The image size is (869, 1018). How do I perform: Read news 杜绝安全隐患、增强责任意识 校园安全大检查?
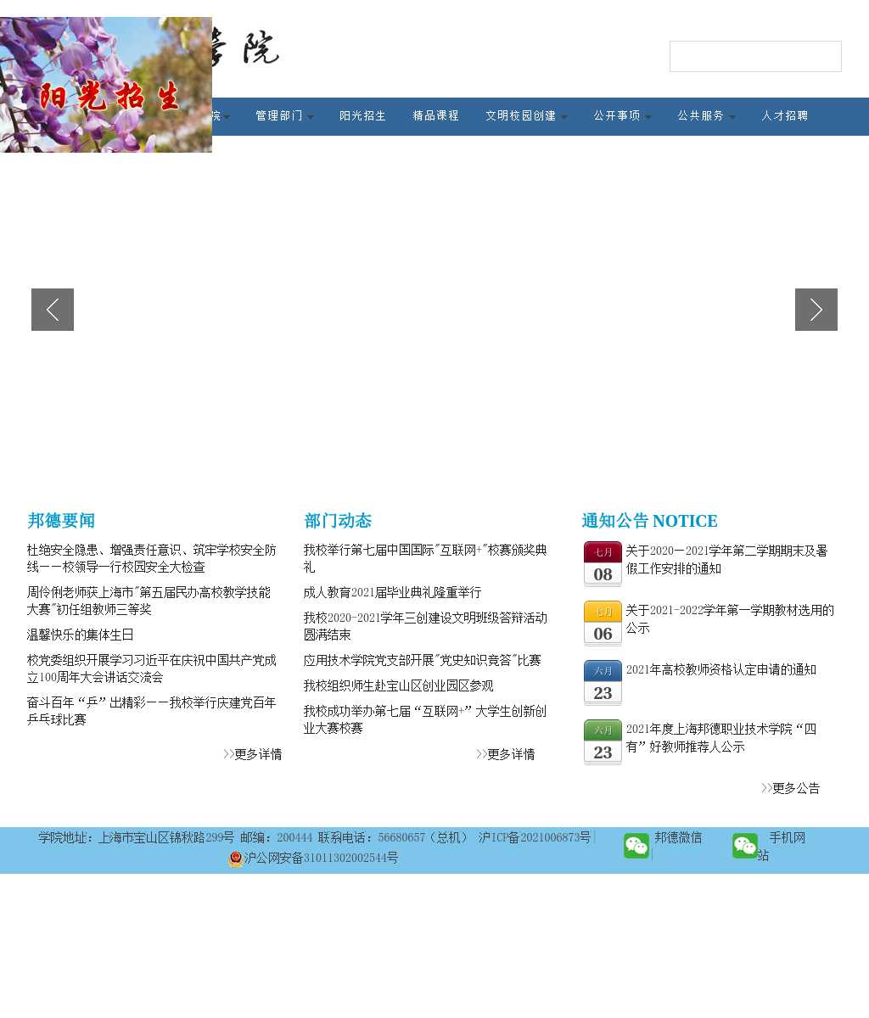tap(152, 559)
